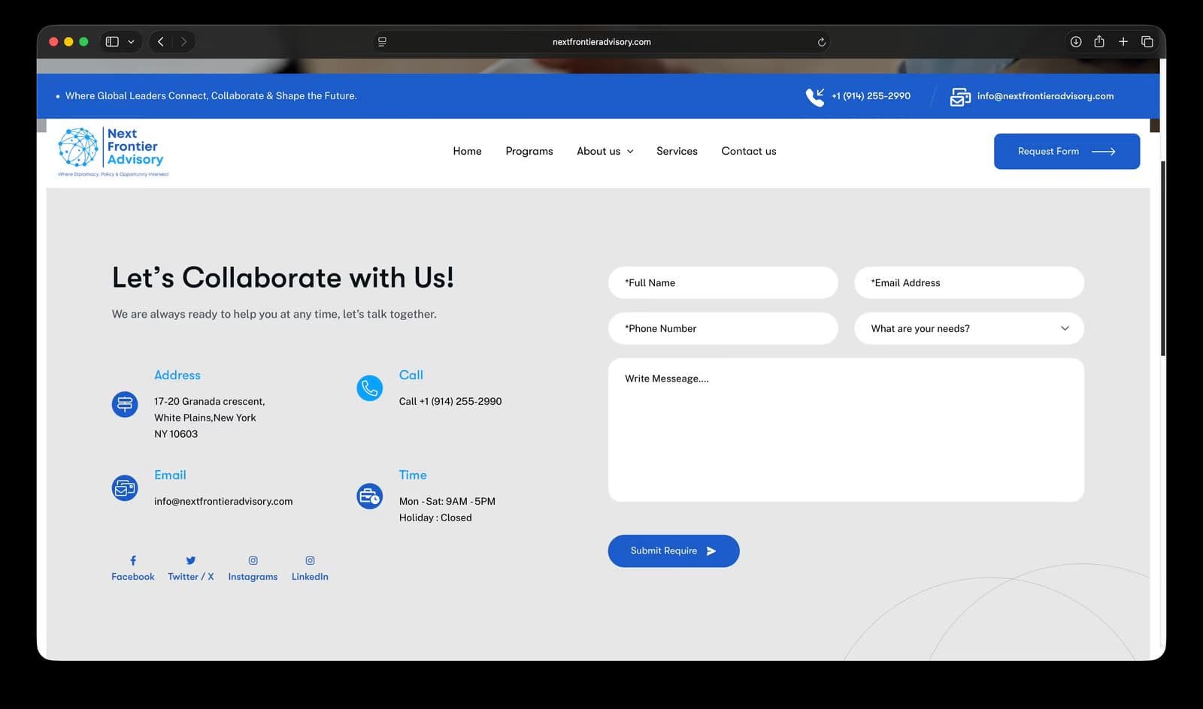Open the sidebar options chevron
The height and width of the screenshot is (709, 1203).
pos(131,42)
